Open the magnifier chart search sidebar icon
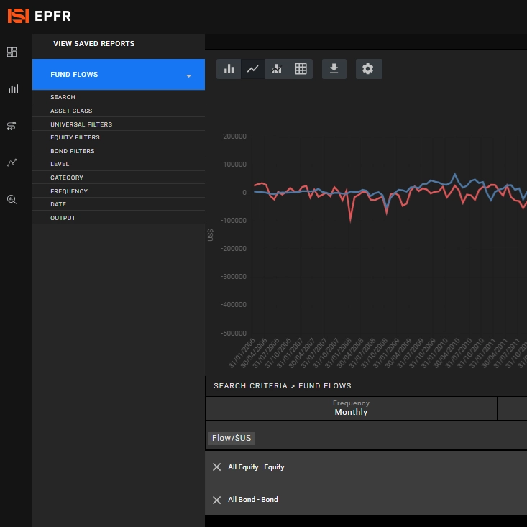Viewport: 527px width, 527px height. pos(12,199)
